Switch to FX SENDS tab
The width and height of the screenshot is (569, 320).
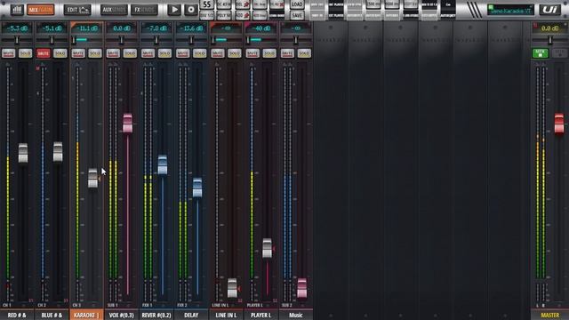click(144, 10)
